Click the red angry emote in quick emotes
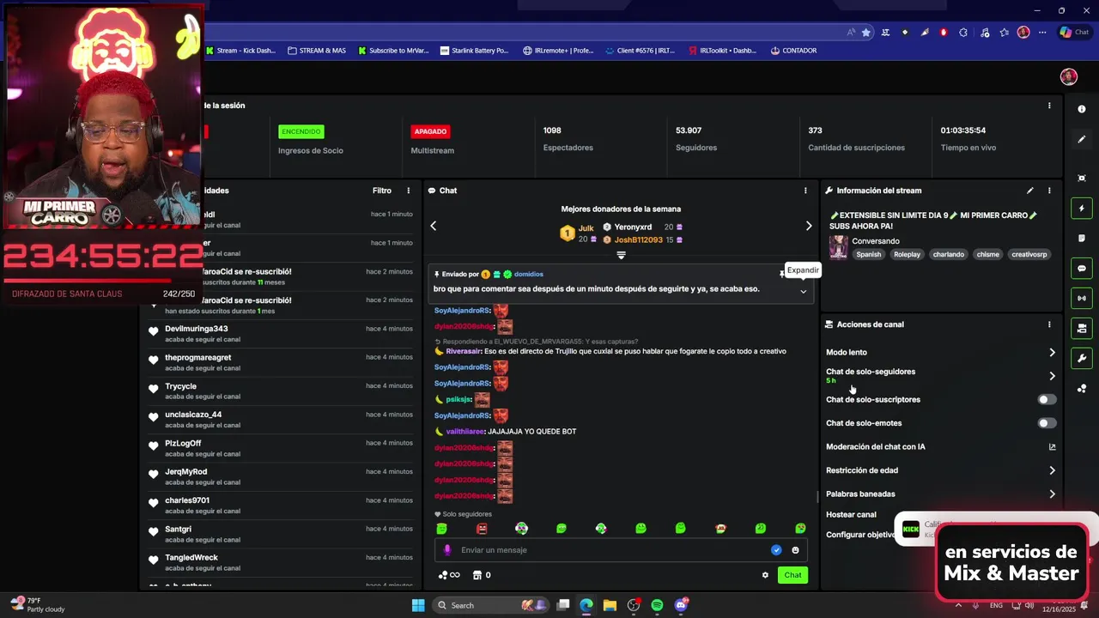Viewport: 1099px width, 618px height. tap(482, 529)
